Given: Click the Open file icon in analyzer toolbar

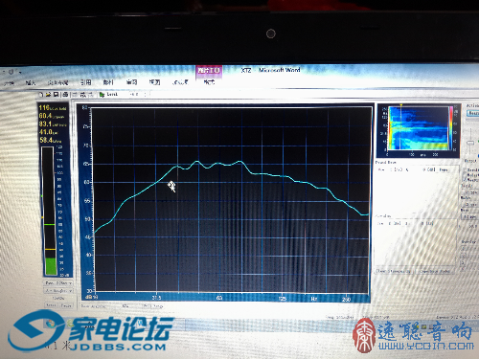Looking at the screenshot, I should click(48, 94).
